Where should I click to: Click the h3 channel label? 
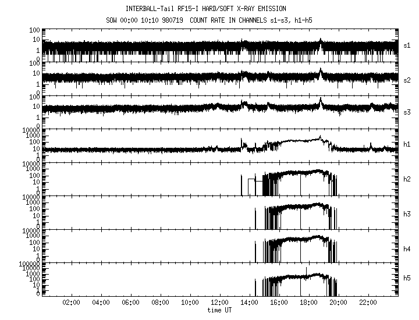[407, 214]
